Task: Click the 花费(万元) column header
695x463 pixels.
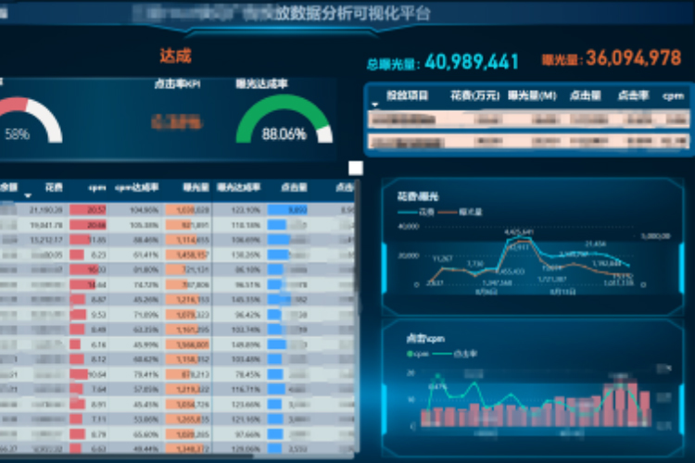Action: click(474, 95)
